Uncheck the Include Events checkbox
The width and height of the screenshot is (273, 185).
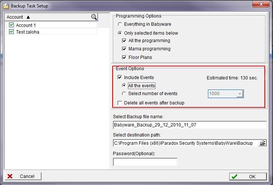pos(120,78)
